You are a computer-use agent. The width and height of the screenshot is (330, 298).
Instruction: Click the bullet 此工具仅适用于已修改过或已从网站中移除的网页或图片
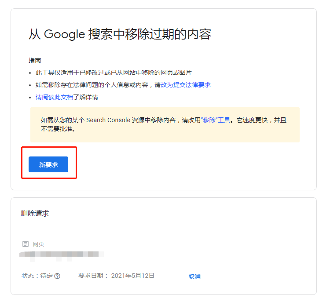[x=114, y=73]
